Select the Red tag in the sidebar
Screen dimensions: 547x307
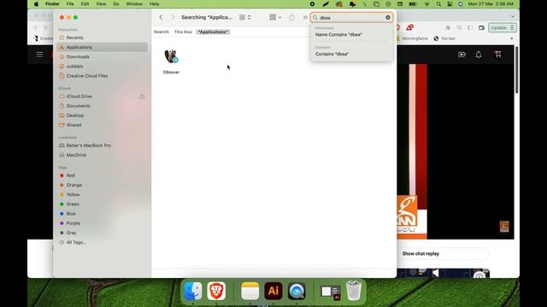[102, 176]
